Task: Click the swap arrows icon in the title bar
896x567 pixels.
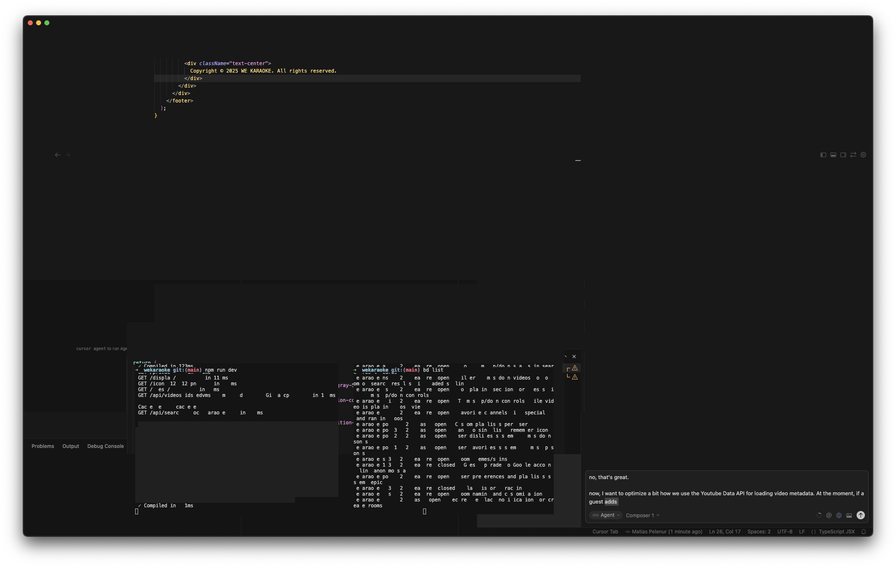Action: (x=853, y=155)
